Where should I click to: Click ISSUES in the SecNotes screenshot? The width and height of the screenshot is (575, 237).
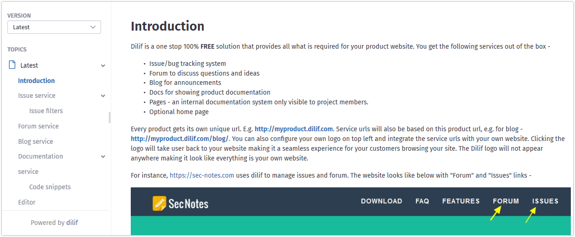[545, 201]
